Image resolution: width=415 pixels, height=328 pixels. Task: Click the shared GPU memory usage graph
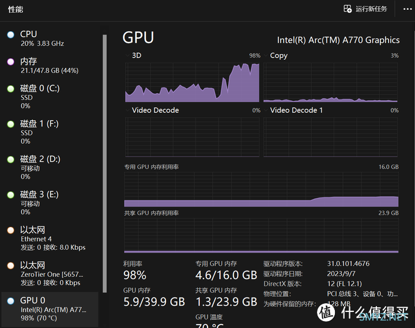pos(261,235)
